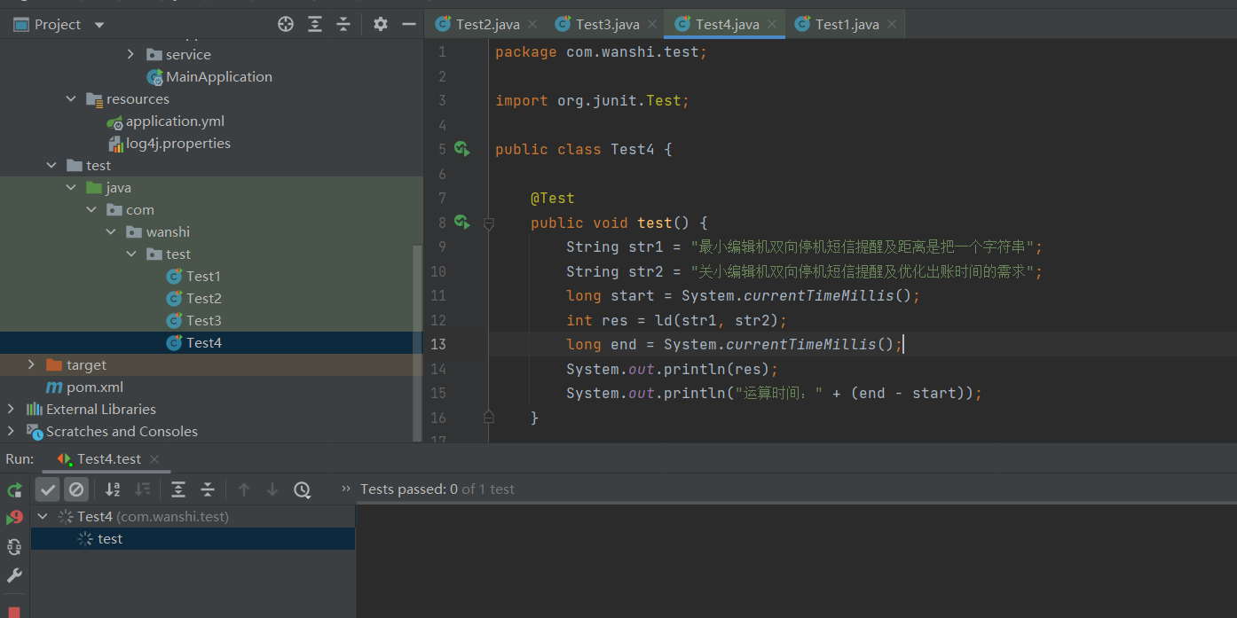Close the Test3.java tab
Screen dimensions: 1237x618
click(652, 24)
